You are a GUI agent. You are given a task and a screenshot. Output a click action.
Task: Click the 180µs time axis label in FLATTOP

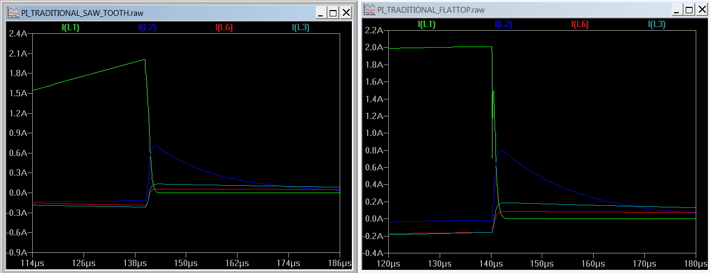(x=695, y=263)
